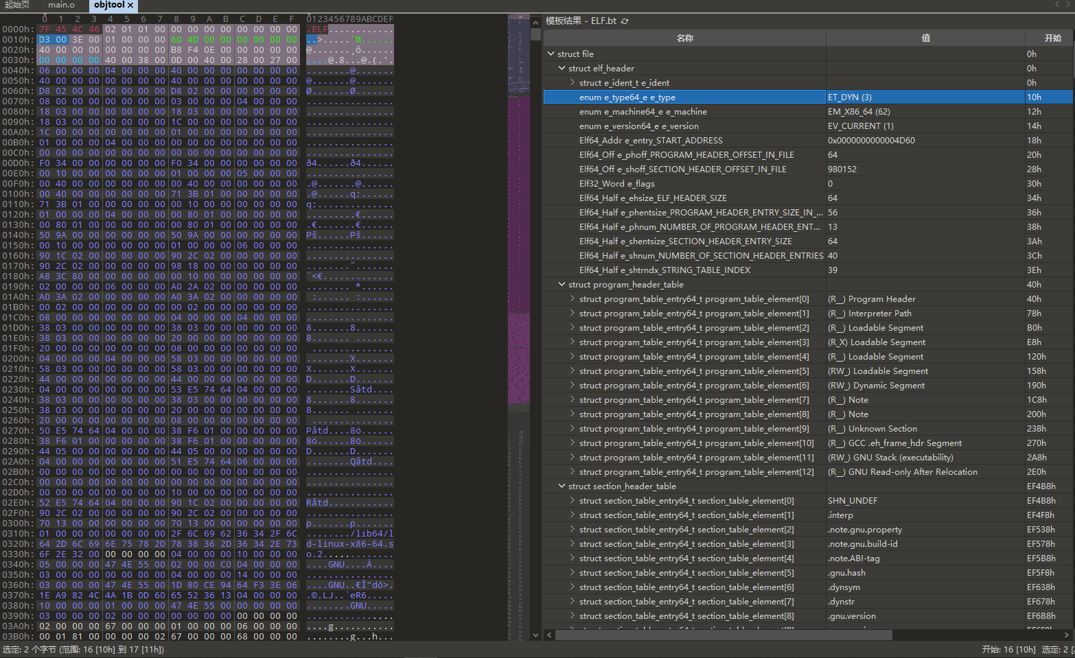Collapse struct program_header_table node
This screenshot has height=658, width=1075.
coord(562,285)
